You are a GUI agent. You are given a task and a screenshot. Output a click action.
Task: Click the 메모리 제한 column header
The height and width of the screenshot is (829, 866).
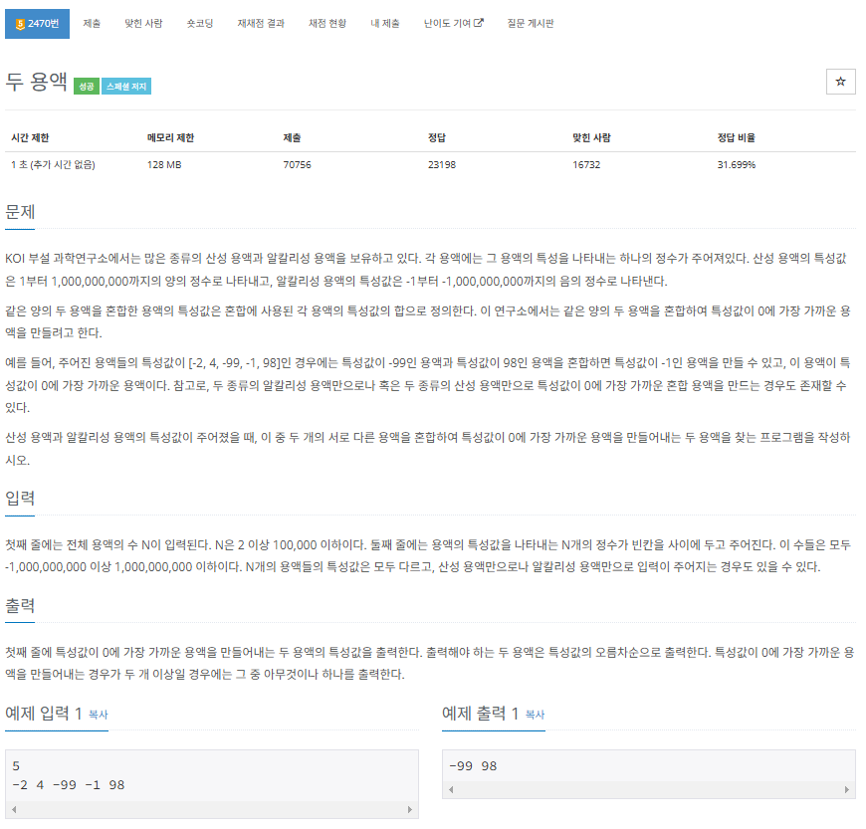(170, 137)
